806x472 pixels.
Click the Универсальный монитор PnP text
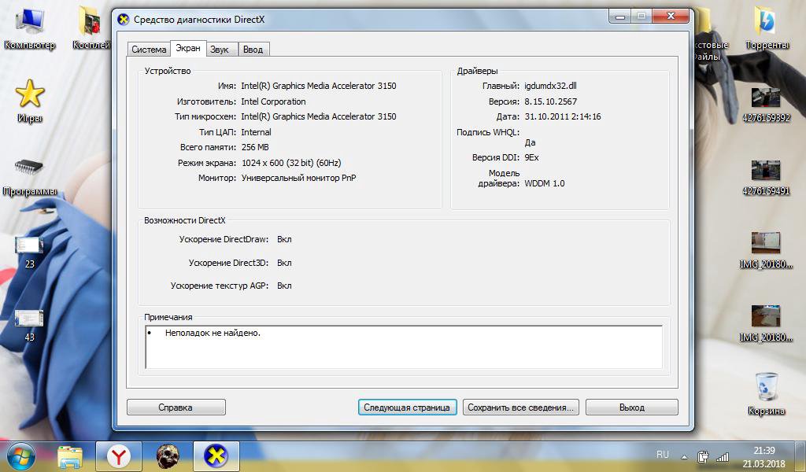(x=298, y=179)
